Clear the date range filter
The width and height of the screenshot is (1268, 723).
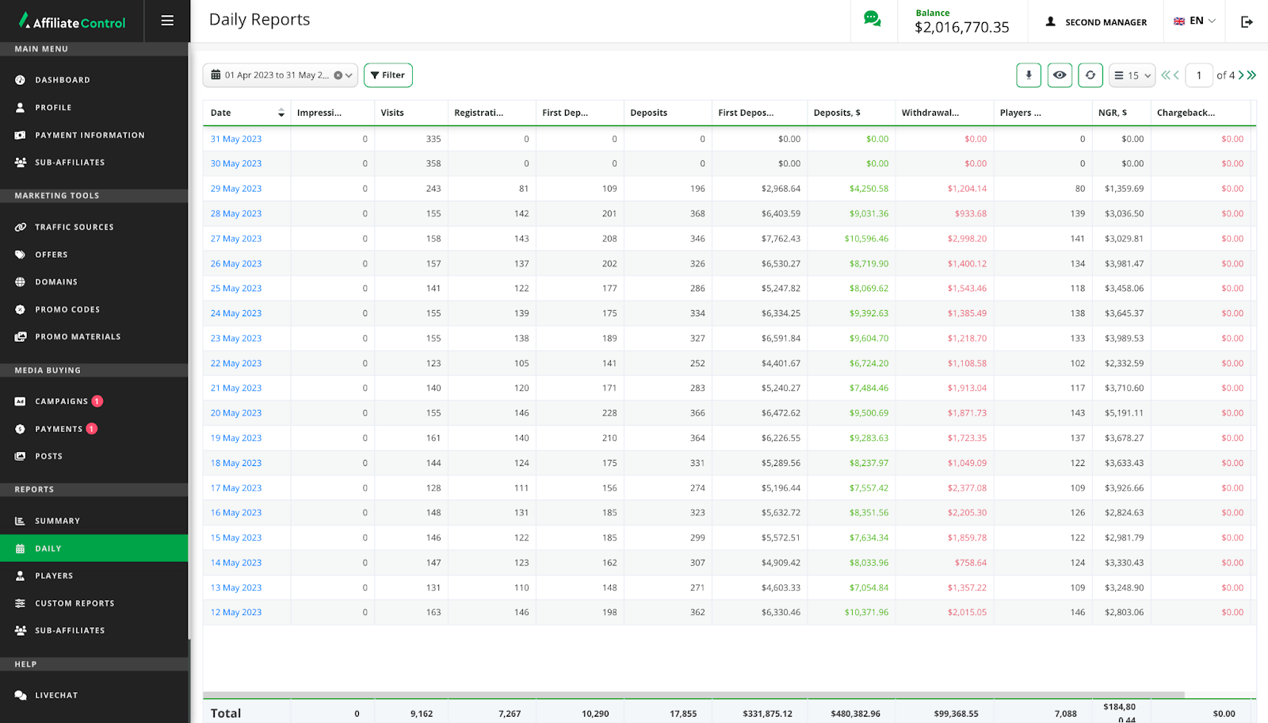click(338, 75)
